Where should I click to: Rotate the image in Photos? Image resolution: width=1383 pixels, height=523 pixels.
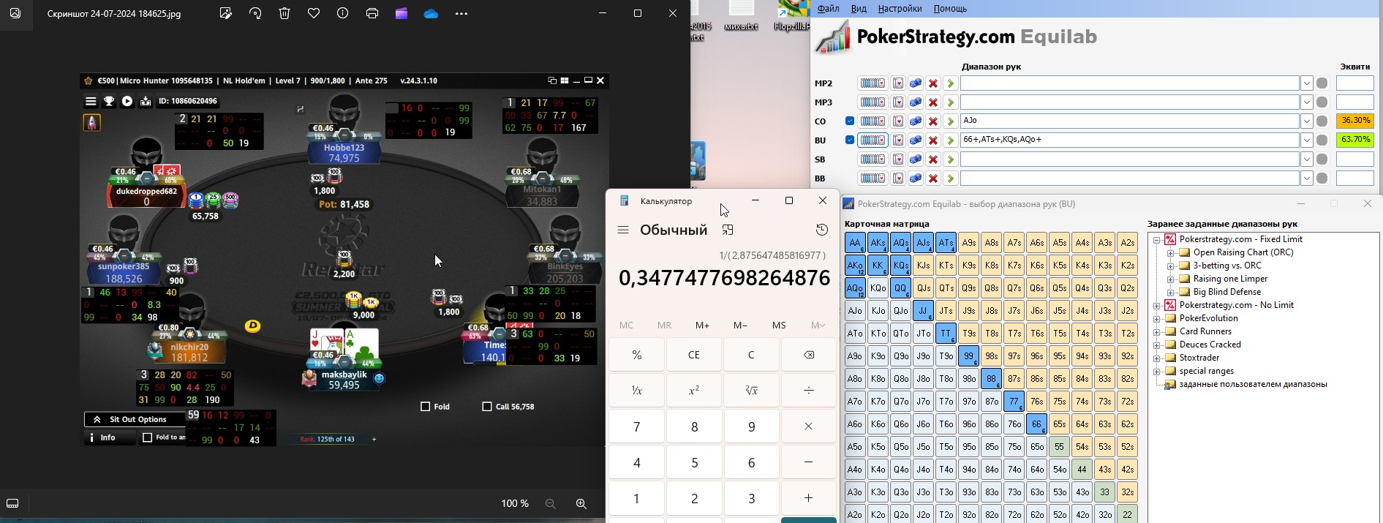click(x=255, y=13)
